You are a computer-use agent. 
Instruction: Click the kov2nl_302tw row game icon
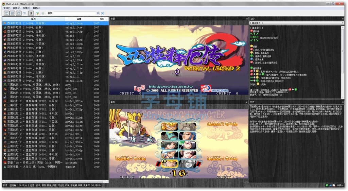[x=5, y=105]
